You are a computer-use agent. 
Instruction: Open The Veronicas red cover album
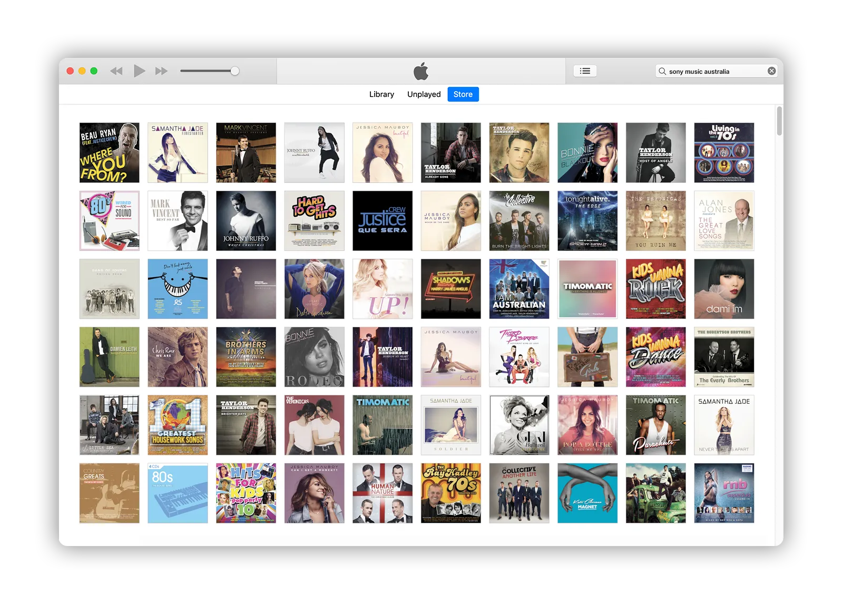(315, 425)
